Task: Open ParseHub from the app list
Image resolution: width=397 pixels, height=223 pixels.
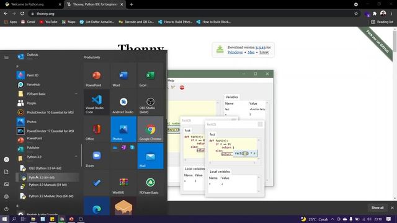Action: tap(47, 84)
